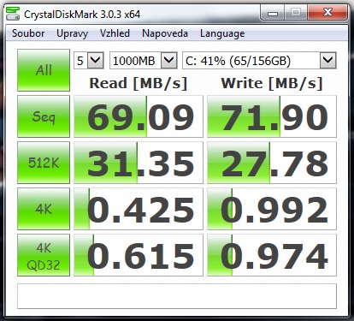Image resolution: width=354 pixels, height=321 pixels.
Task: Click the Write [MB/s] column header
Action: pyautogui.click(x=272, y=83)
